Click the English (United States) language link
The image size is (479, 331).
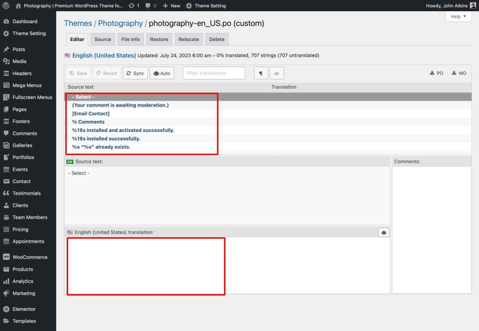104,55
